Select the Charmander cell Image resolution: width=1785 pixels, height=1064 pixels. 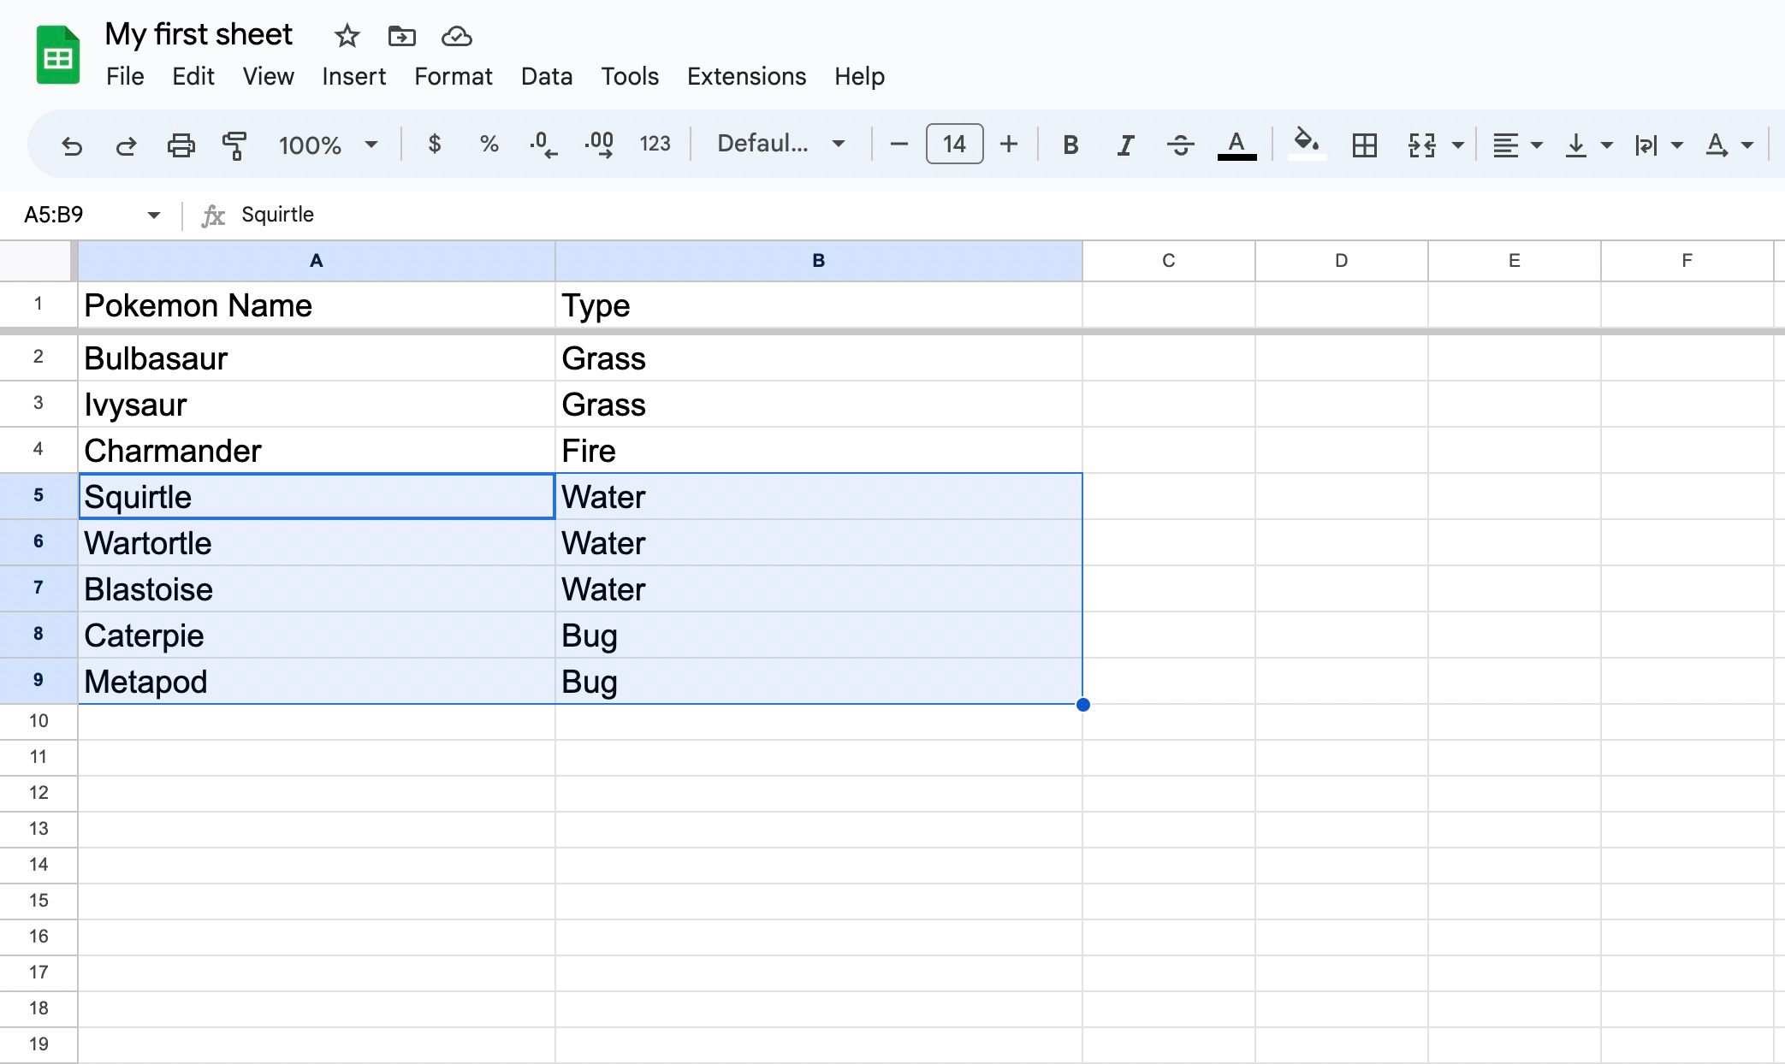317,451
